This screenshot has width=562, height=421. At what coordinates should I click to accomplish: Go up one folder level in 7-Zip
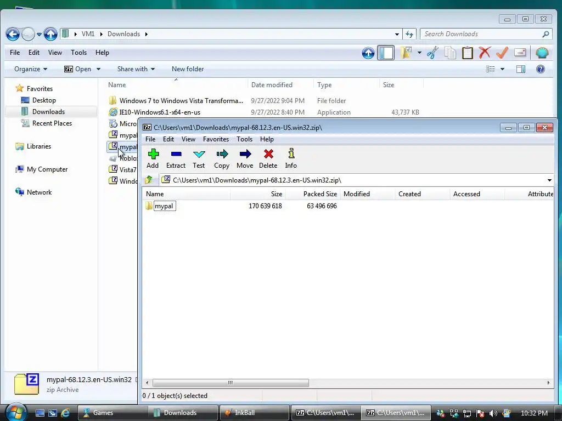click(x=149, y=180)
